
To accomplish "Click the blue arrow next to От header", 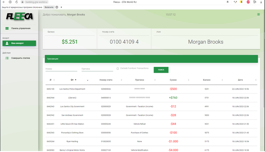I will [87, 81].
